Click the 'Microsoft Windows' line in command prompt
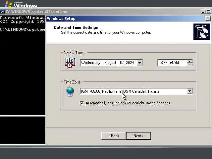Image resolution: width=212 pixels, height=159 pixels. coord(22,18)
